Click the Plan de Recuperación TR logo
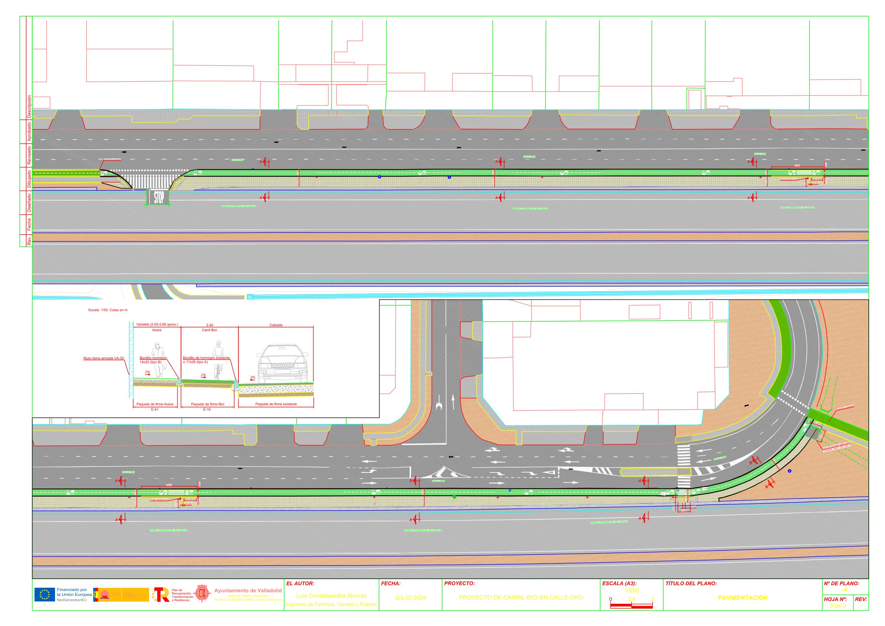Viewport: 885px width, 626px height. coord(161,594)
